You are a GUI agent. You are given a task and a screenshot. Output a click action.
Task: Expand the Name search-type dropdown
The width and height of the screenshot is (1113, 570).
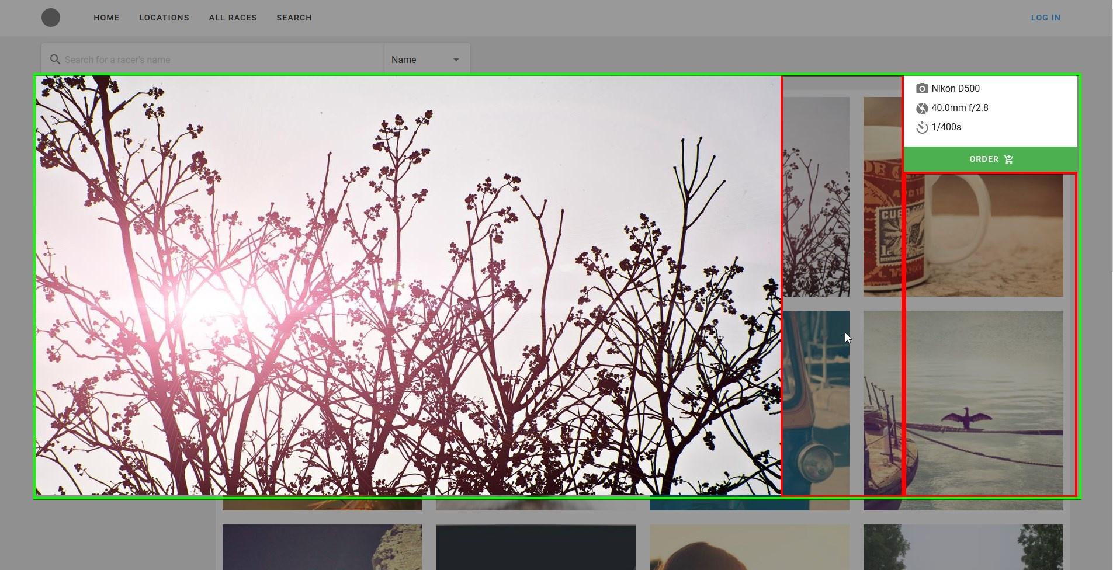(427, 60)
